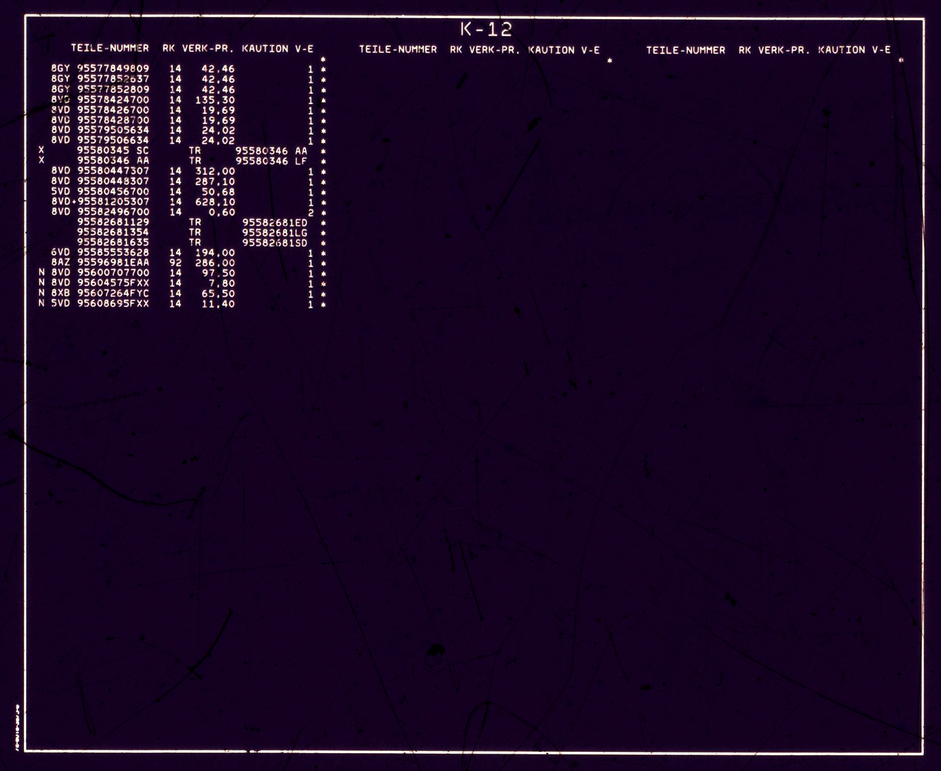This screenshot has width=941, height=771.
Task: Click the price 286,00
Action: (x=215, y=263)
